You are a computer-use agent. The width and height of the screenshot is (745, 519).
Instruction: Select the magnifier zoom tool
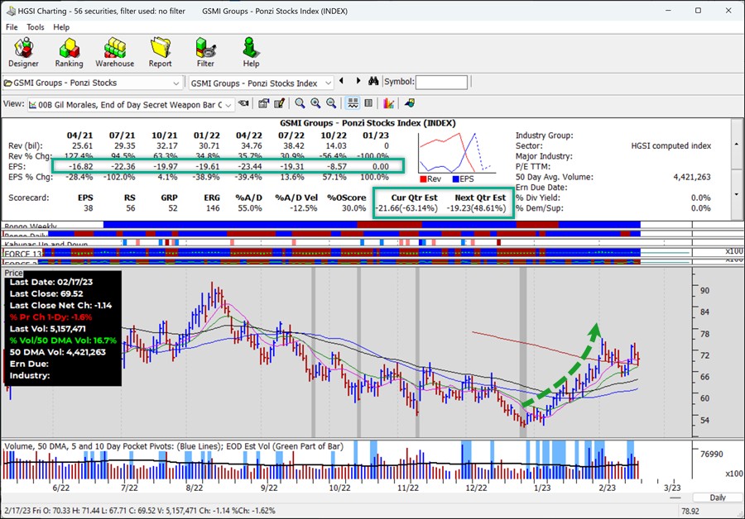300,103
